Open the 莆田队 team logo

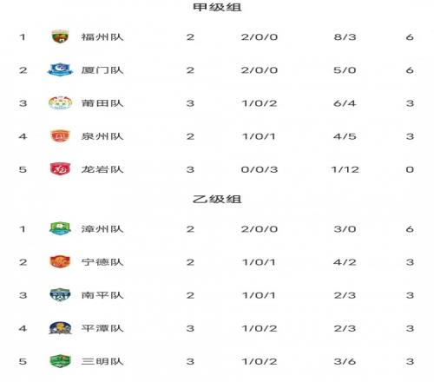click(x=60, y=103)
